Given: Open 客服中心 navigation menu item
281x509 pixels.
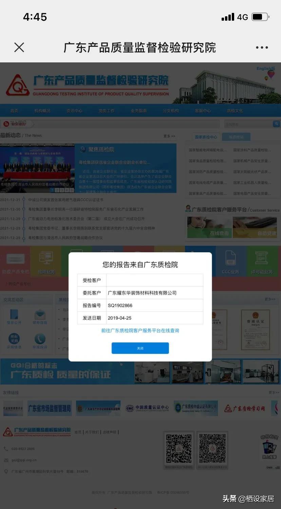Looking at the screenshot, I should 203,111.
